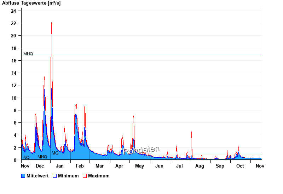283x194 pixels.
Task: Select the Minimum legend text
Action: 68,176
